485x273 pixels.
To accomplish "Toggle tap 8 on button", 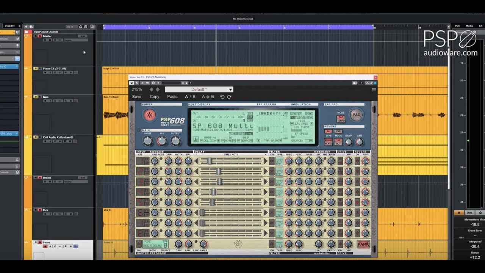I will click(x=139, y=233).
